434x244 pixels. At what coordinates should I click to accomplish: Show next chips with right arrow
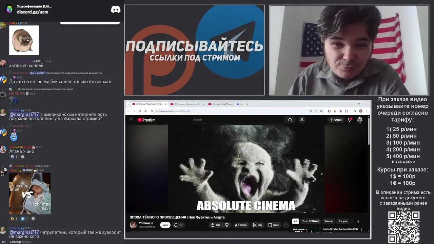tap(358, 221)
